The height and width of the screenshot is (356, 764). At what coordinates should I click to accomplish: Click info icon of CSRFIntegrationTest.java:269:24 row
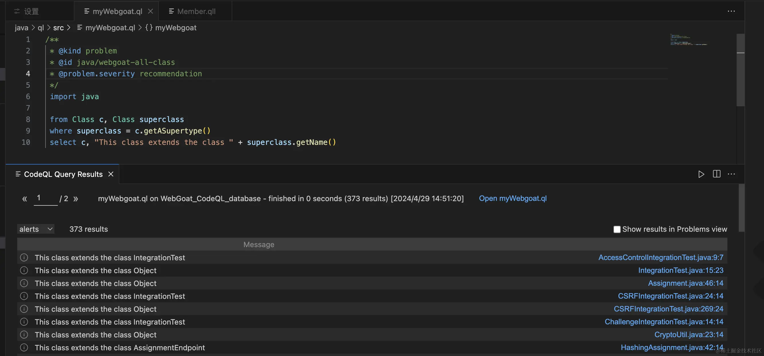tap(24, 309)
